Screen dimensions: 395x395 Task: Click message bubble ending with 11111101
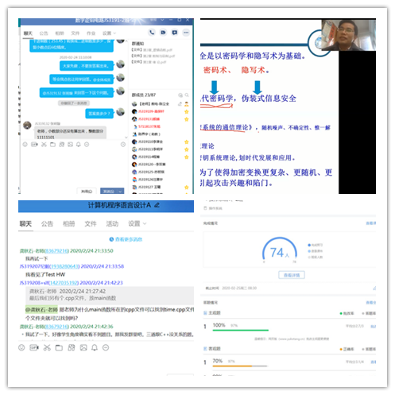click(x=70, y=134)
